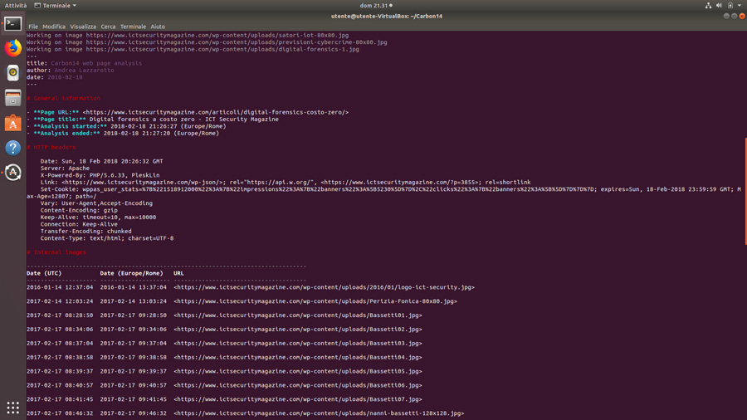Open the Attività overview
The width and height of the screenshot is (747, 420).
(16, 5)
